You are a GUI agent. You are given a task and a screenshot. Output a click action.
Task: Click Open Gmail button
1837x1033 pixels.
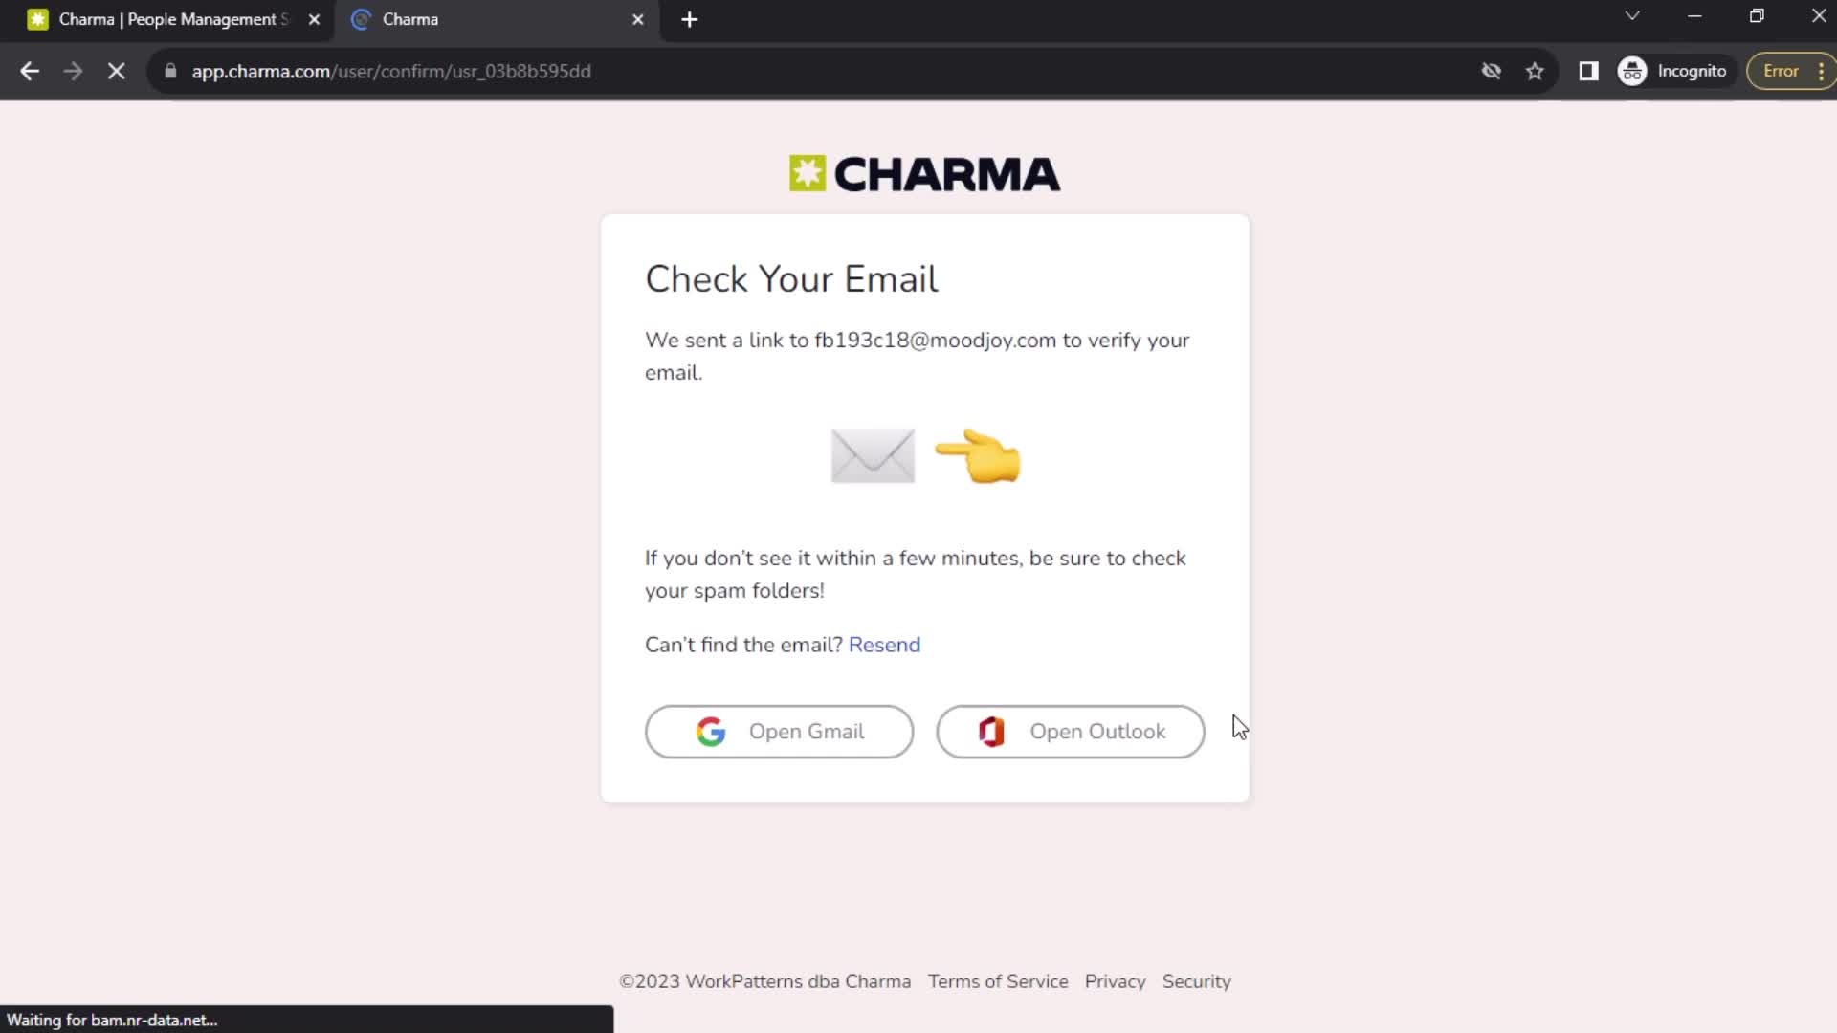[779, 732]
